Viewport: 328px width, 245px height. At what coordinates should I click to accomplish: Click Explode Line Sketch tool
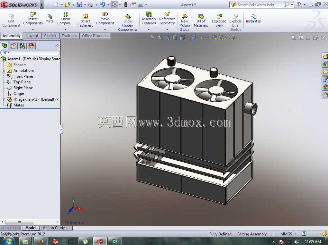(x=235, y=22)
